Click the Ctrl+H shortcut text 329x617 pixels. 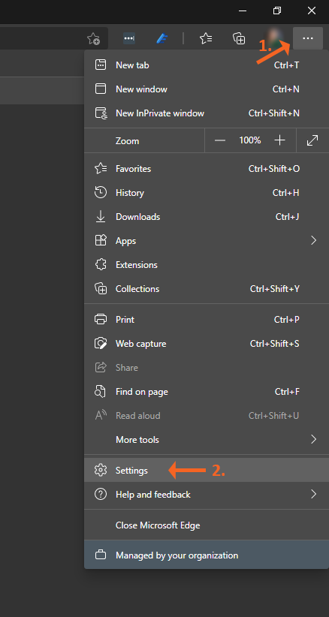point(285,193)
